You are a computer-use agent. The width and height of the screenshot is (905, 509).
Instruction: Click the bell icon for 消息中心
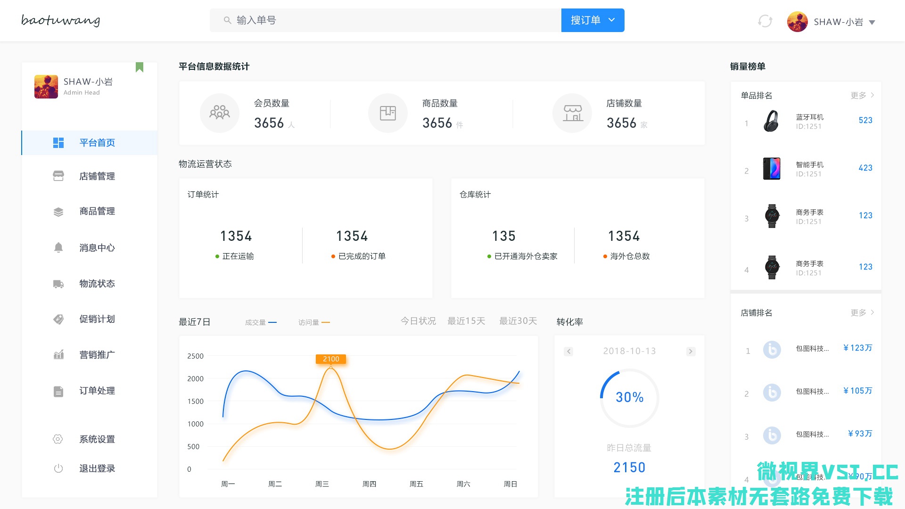click(58, 247)
